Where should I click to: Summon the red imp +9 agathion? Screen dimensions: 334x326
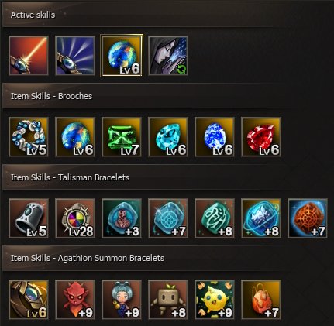[75, 300]
